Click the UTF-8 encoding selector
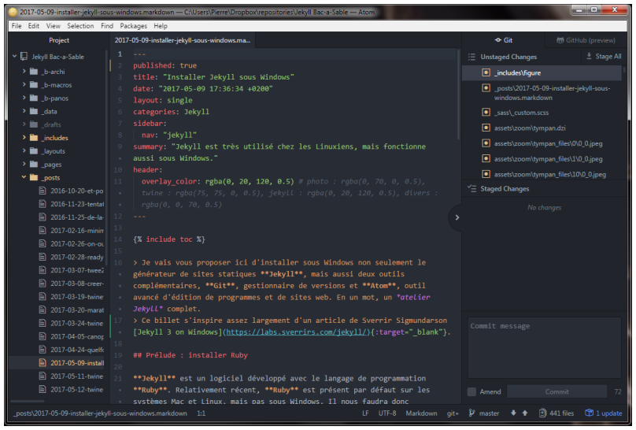636x430 pixels. [x=387, y=413]
